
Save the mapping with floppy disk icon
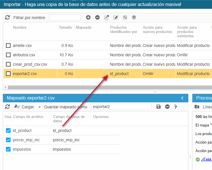click(x=159, y=107)
